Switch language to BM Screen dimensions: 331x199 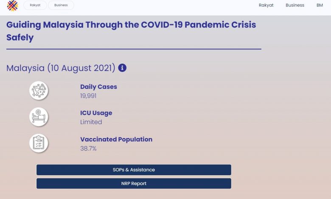click(x=320, y=5)
